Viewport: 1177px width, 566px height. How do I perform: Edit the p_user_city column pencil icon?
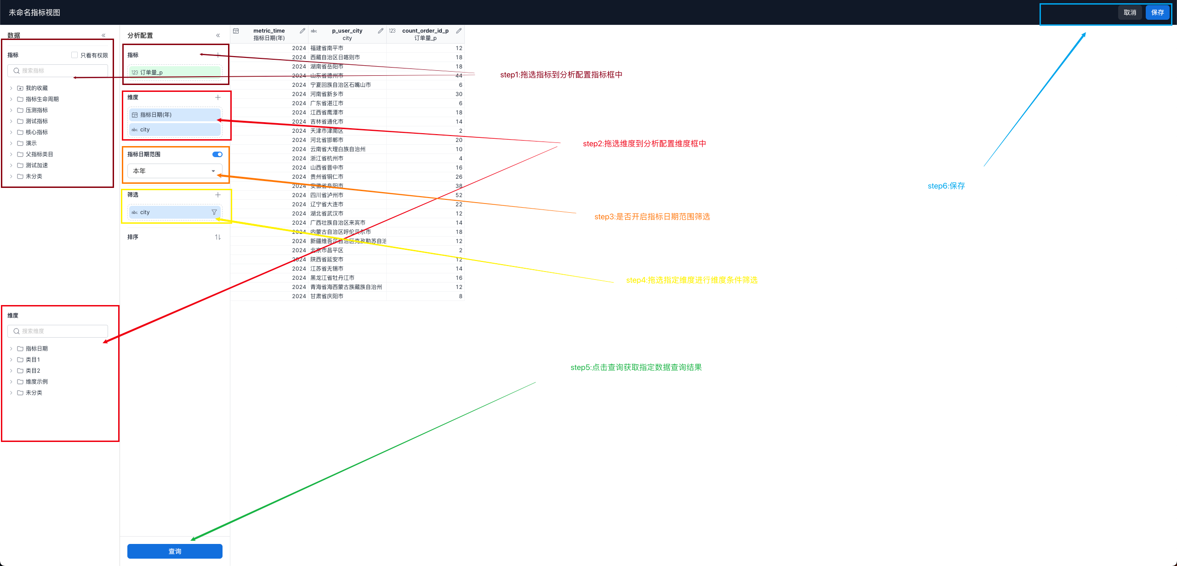380,31
